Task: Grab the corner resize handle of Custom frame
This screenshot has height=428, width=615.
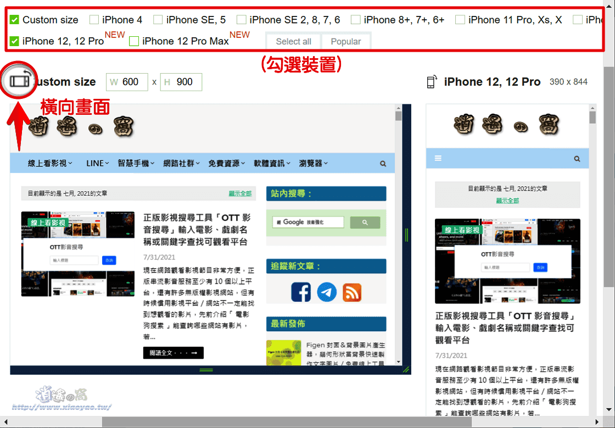Action: click(406, 370)
